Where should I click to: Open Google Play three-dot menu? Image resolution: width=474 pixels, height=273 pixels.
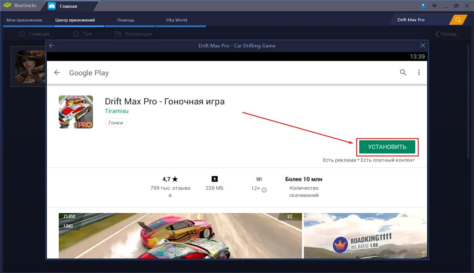click(419, 73)
